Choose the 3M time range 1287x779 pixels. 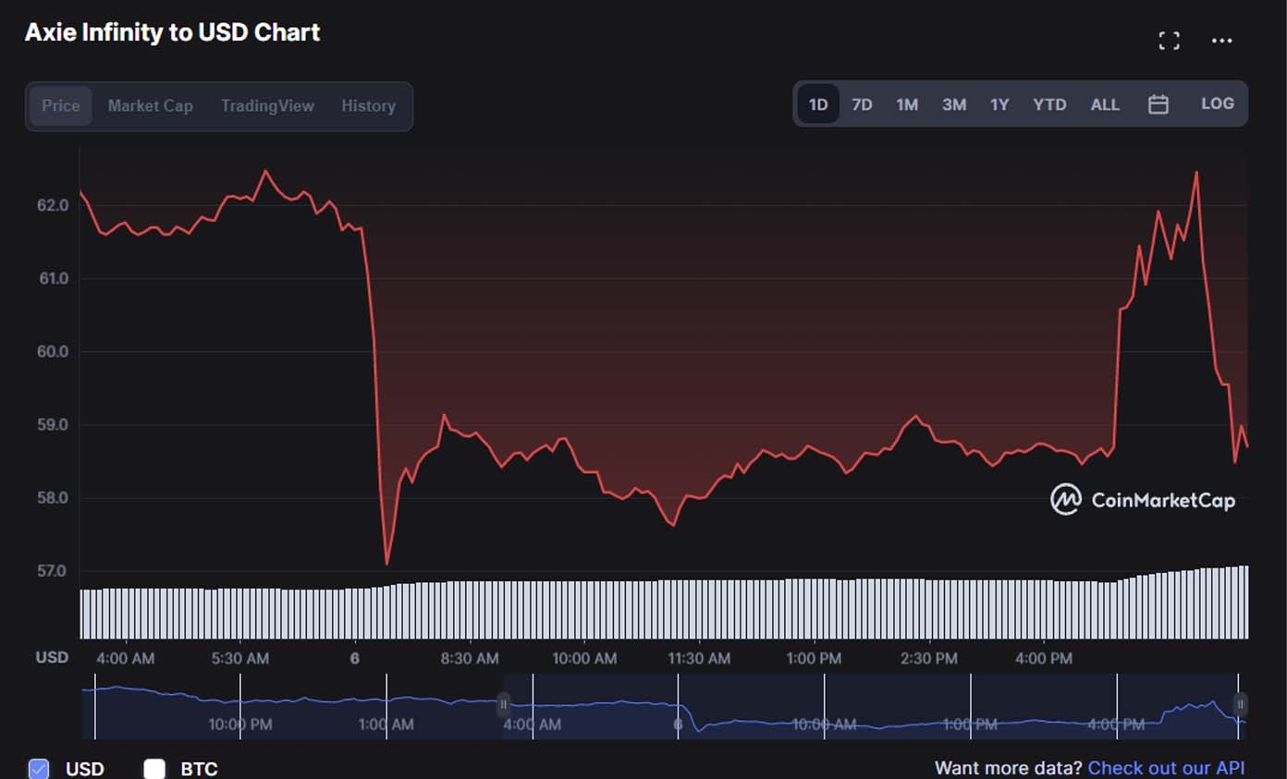953,104
